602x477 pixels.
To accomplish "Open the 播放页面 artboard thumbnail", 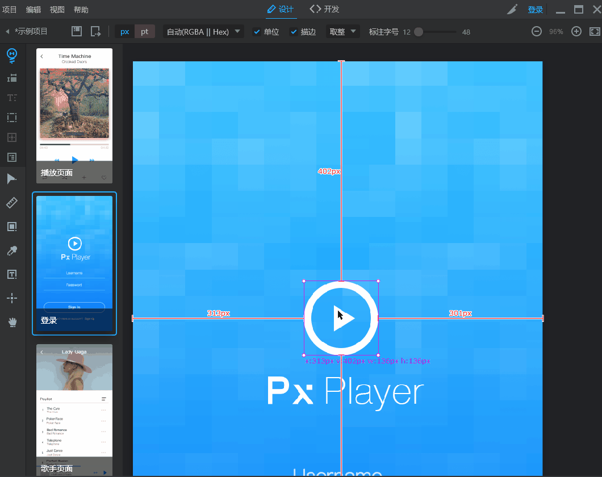I will tap(74, 115).
